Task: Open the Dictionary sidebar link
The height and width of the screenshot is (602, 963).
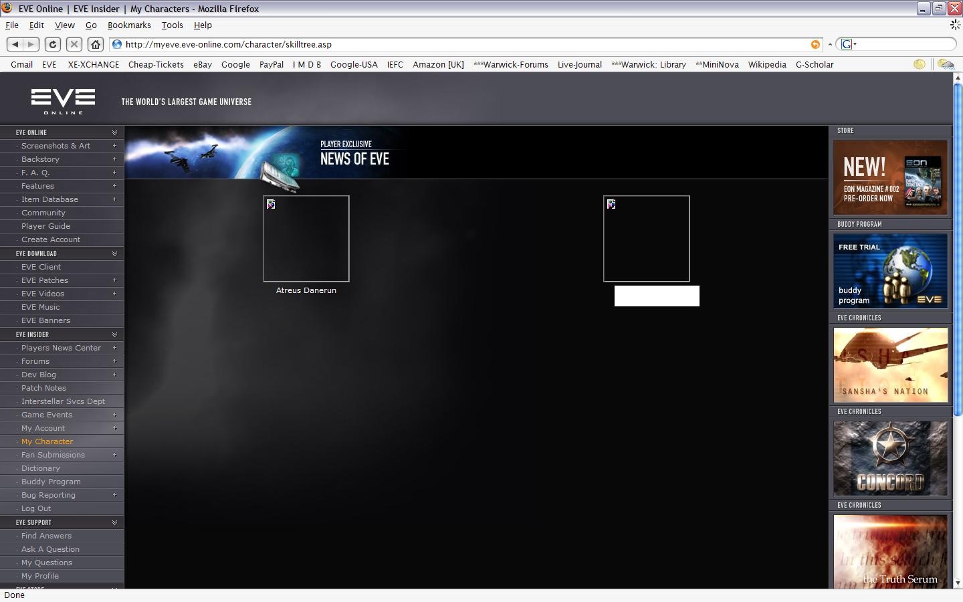Action: point(40,468)
